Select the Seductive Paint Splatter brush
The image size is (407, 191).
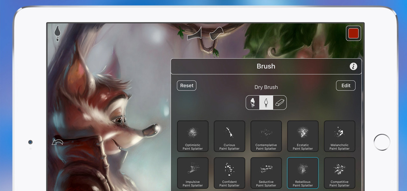(x=266, y=173)
